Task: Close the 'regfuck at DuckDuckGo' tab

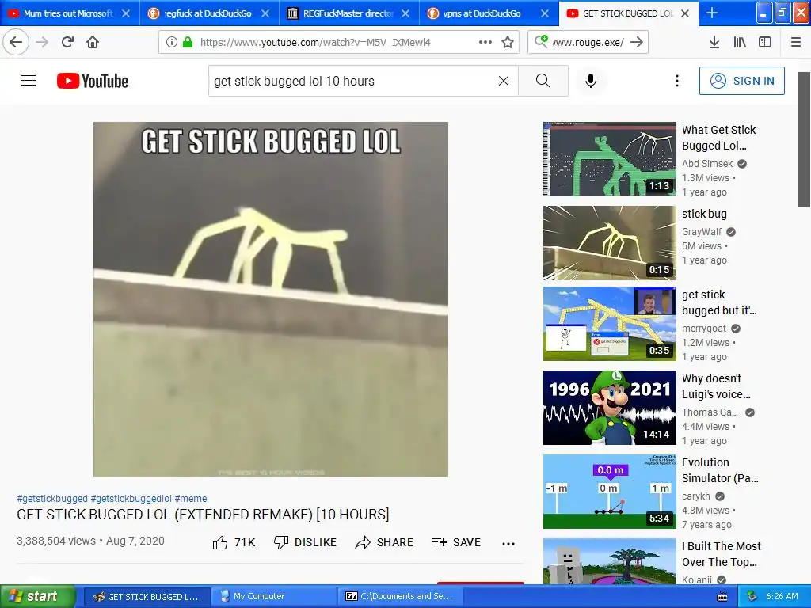Action: coord(265,13)
